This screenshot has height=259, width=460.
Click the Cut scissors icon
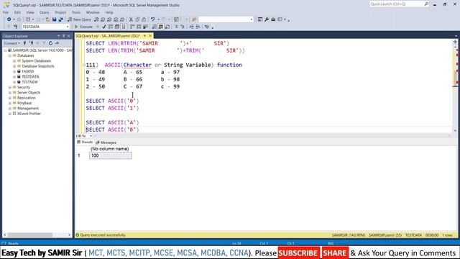[131, 19]
